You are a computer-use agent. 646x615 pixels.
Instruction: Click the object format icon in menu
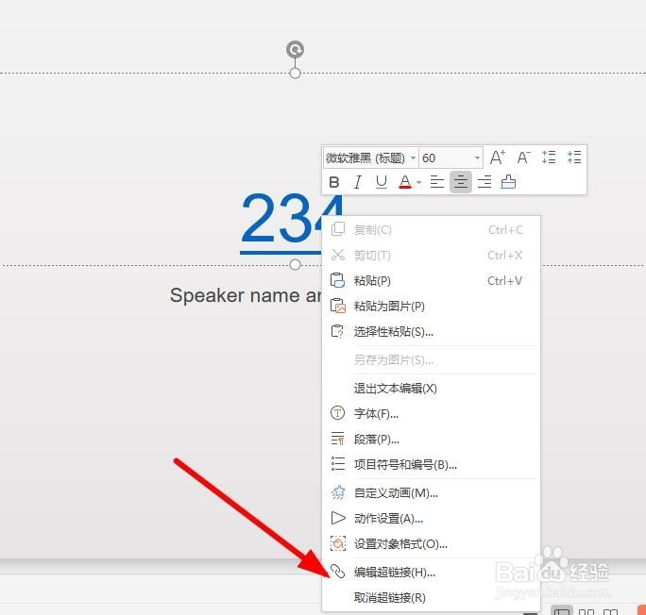click(338, 543)
